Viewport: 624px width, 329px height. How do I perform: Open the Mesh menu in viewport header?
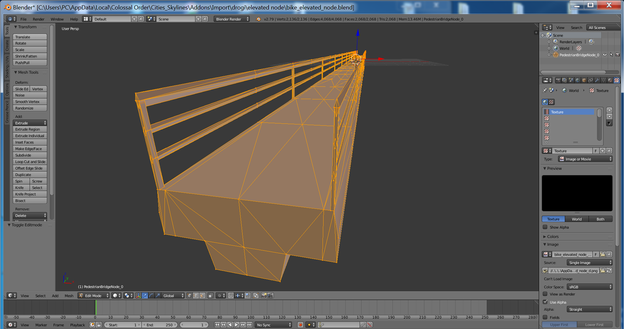coord(69,295)
